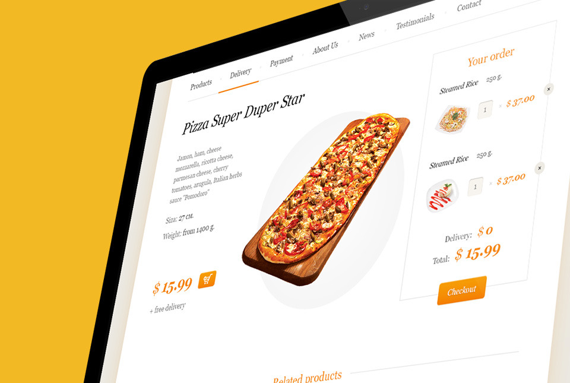Select the Pizza Super Duper Star title

pos(243,114)
